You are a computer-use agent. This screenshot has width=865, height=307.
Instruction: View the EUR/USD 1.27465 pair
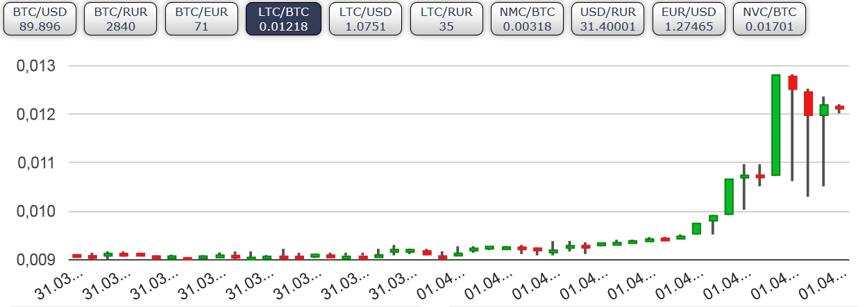(x=689, y=19)
